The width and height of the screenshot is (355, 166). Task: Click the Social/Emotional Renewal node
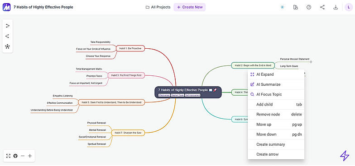coord(92,137)
